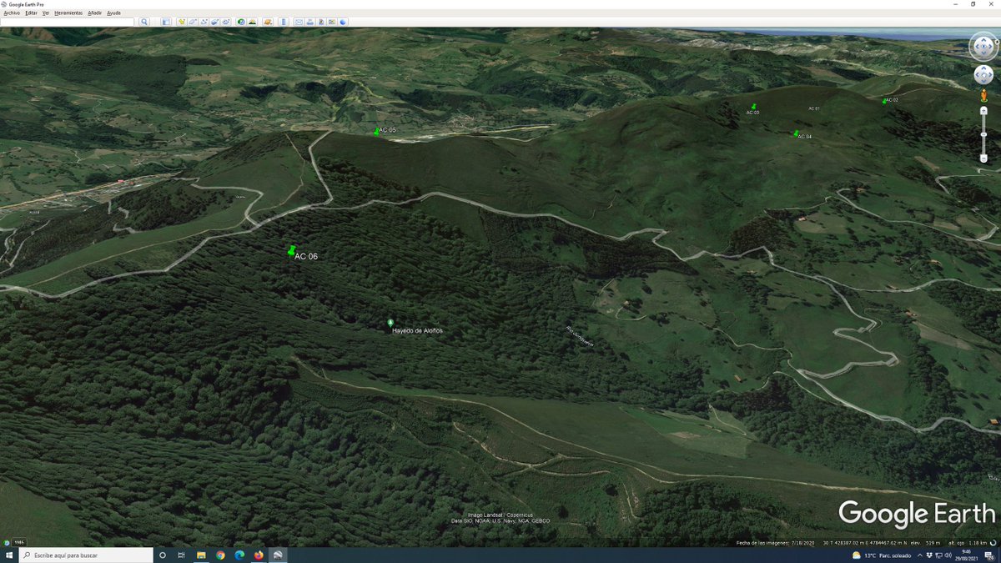Open the Editar menu
Screen dimensions: 1001x563
pyautogui.click(x=31, y=13)
